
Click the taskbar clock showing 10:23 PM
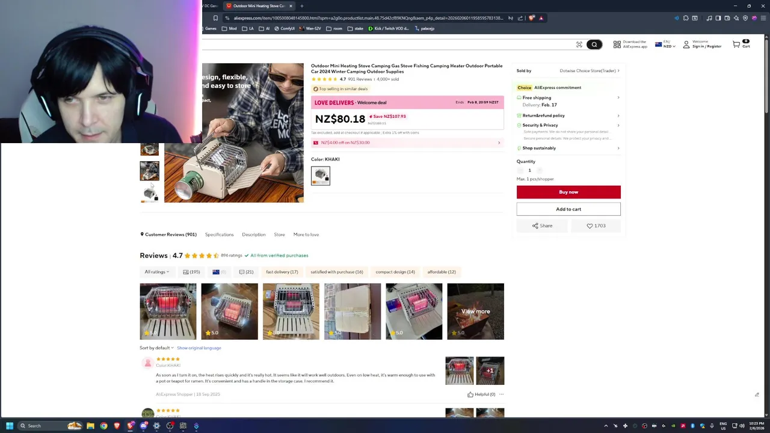click(x=756, y=426)
